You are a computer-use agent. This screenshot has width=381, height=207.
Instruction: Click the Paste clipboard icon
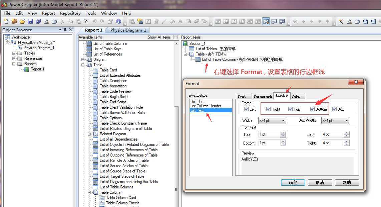(x=78, y=21)
